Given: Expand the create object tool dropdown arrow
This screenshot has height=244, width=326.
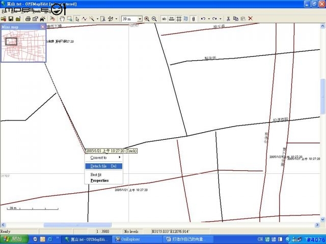Looking at the screenshot, I should click(97, 19).
